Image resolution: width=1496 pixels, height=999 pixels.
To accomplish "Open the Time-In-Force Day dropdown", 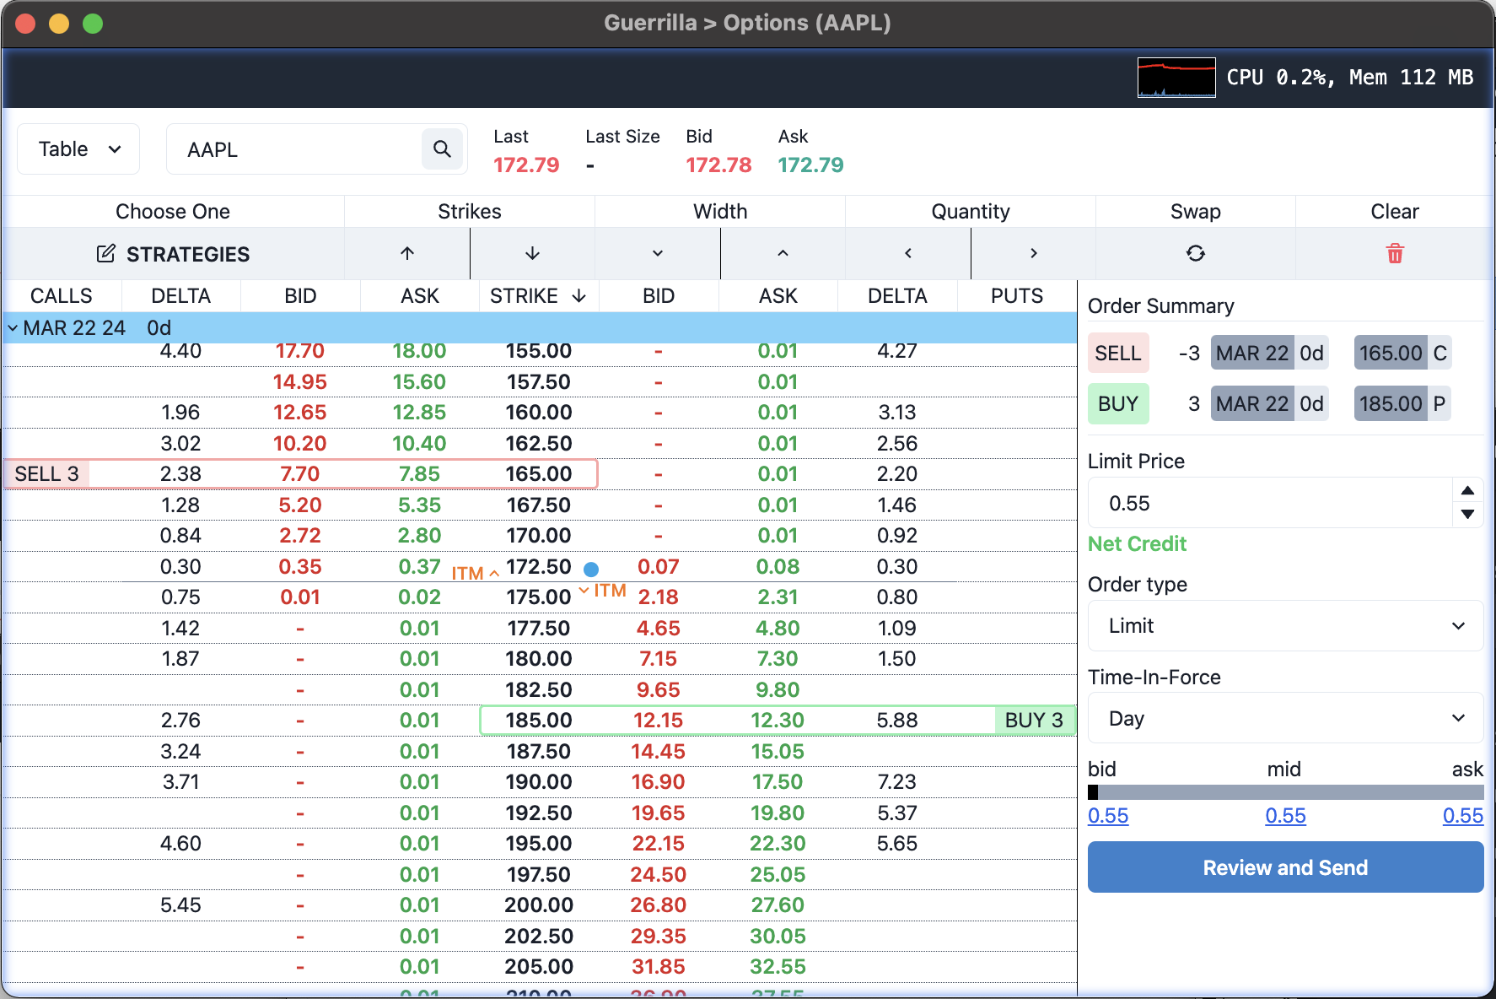I will coord(1285,719).
